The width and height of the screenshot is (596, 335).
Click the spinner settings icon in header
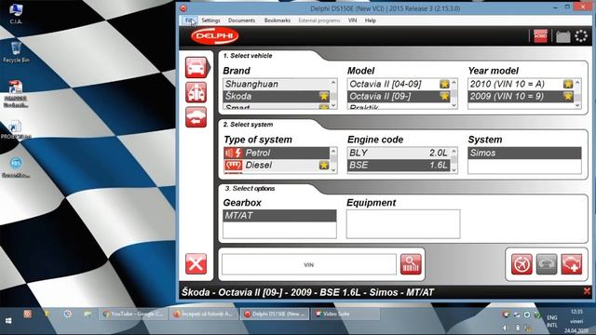pos(581,36)
